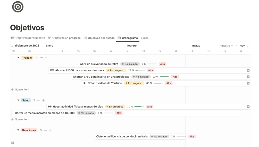259x147 pixels.
Task: Collapse the Salud group
Action: point(18,100)
